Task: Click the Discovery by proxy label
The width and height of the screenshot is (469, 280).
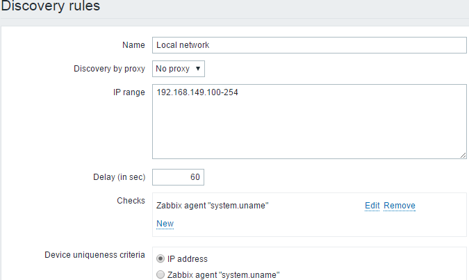Action: [x=110, y=69]
